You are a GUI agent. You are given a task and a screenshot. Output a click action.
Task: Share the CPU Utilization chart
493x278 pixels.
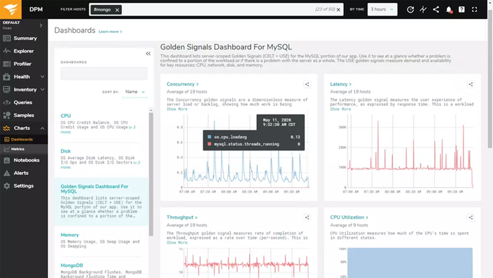click(x=471, y=218)
